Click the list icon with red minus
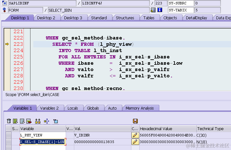The width and height of the screenshot is (231, 150). (29, 121)
